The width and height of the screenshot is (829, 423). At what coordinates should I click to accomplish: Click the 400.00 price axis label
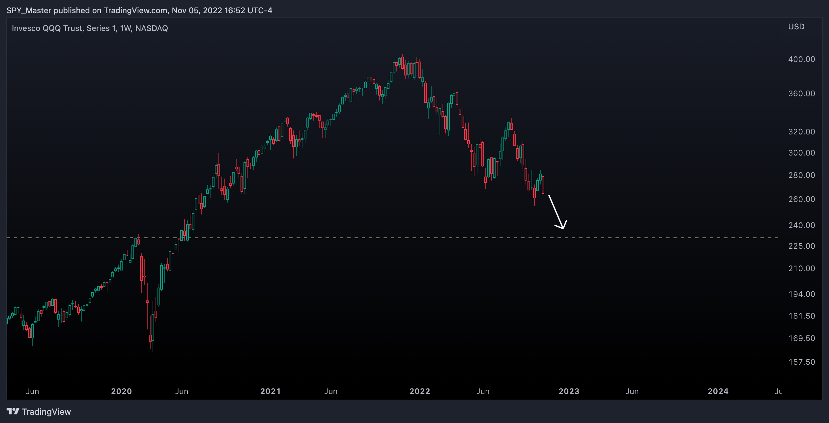[802, 59]
